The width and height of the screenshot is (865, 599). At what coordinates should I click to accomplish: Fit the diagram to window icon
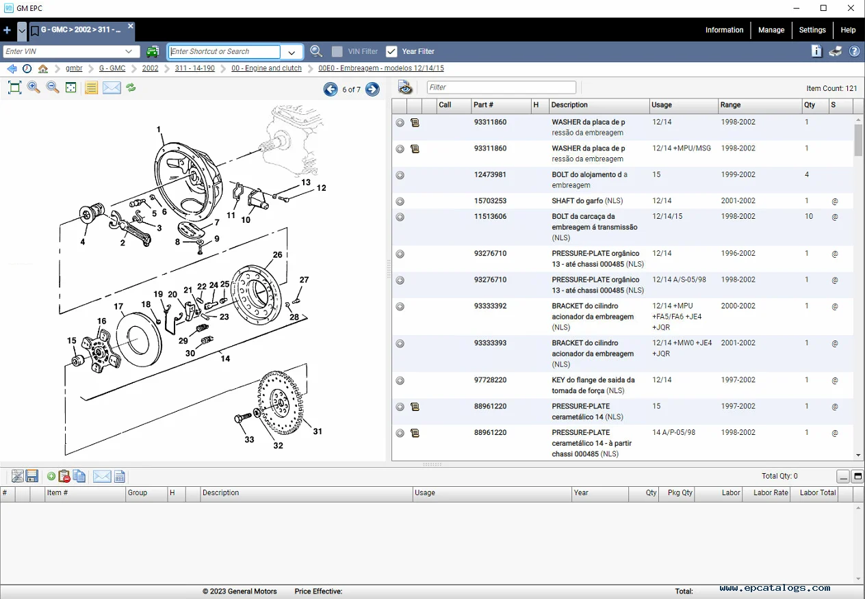point(14,88)
